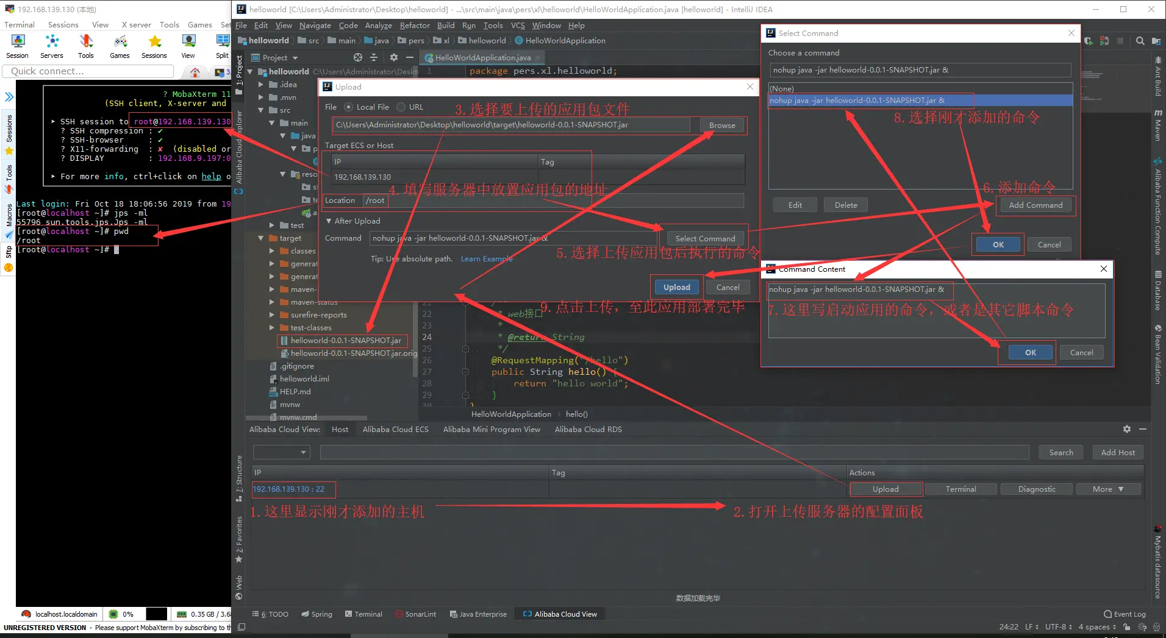Open the Refactor menu
This screenshot has height=638, width=1166.
tap(415, 26)
